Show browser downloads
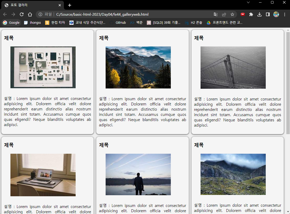Image resolution: width=290 pixels, height=214 pixels. [259, 14]
